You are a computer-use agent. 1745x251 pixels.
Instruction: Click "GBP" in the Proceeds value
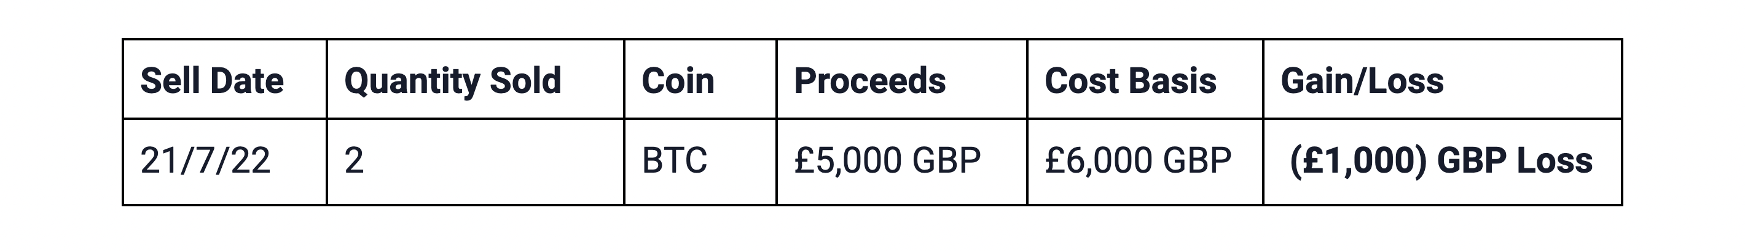point(946,160)
